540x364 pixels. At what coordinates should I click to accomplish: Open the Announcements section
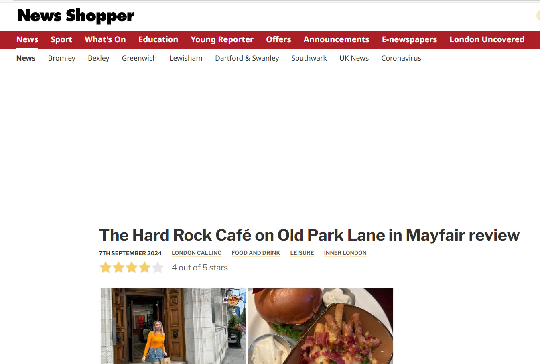(336, 39)
